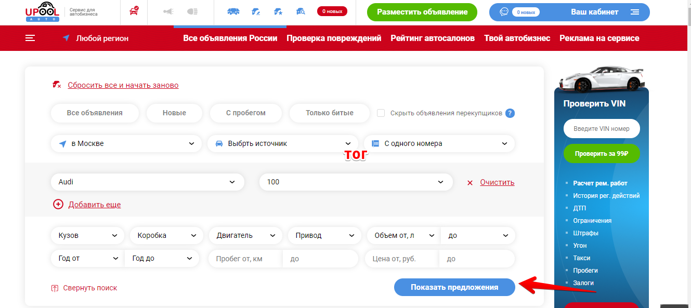Click the 'Показать предложения' button
This screenshot has height=308, width=691.
(454, 287)
